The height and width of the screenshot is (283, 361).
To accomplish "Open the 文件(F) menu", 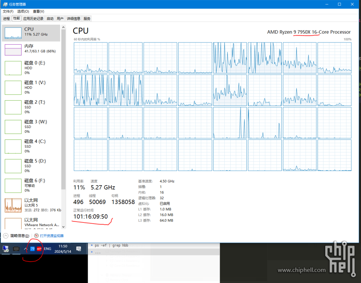I will [x=8, y=11].
